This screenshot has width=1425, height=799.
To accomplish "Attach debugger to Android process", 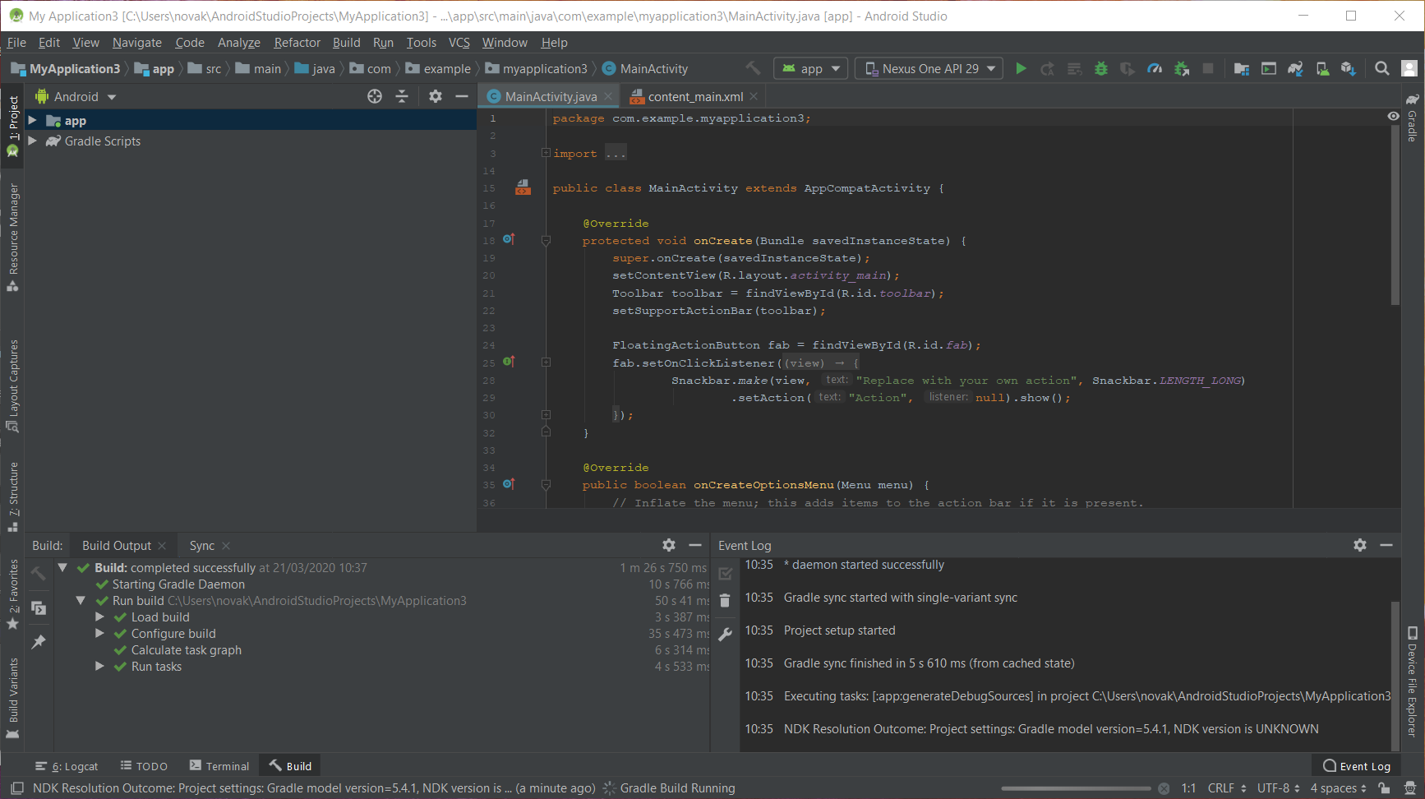I will pyautogui.click(x=1182, y=69).
